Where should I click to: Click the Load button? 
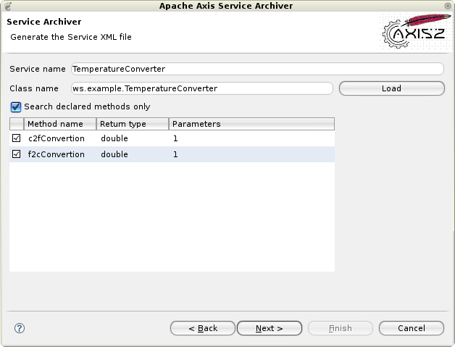tap(391, 88)
